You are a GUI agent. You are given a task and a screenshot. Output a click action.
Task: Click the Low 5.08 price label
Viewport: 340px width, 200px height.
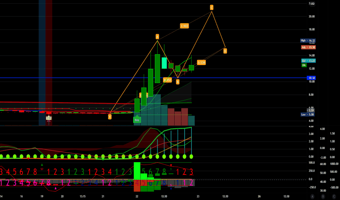tap(308, 115)
